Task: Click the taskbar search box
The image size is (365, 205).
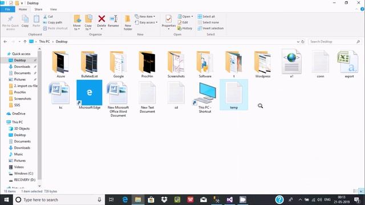Action: [x=59, y=200]
